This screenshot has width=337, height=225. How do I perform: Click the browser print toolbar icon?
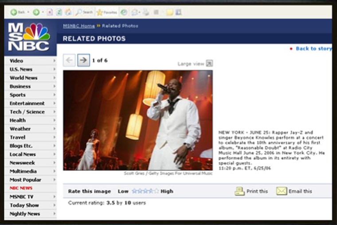click(145, 12)
